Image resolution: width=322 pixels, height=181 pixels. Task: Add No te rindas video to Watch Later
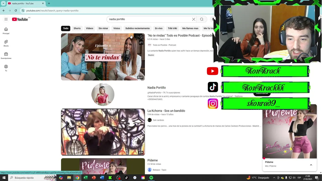click(x=141, y=37)
